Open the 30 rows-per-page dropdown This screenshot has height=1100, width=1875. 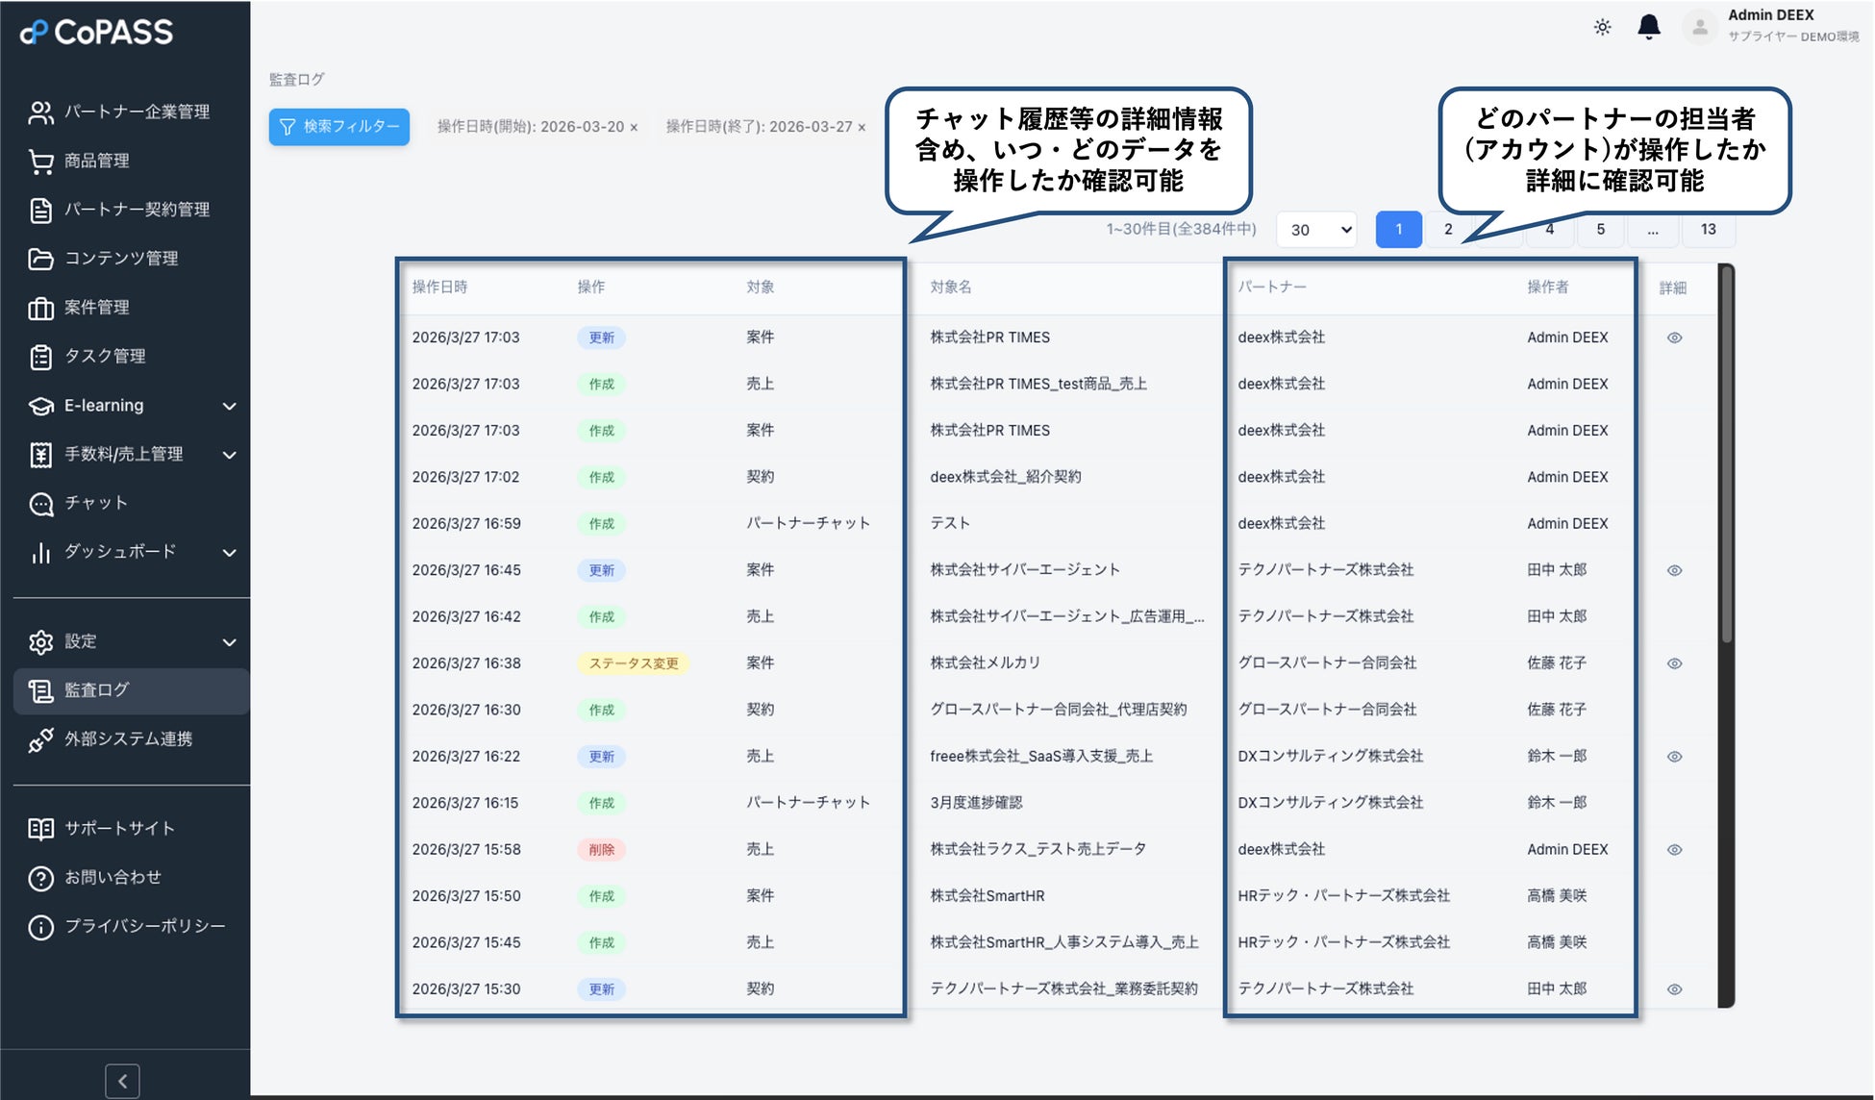[x=1316, y=230]
